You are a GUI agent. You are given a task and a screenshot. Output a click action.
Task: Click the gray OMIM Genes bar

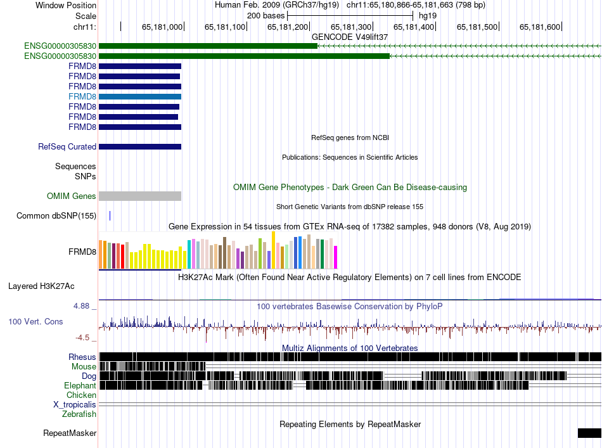(140, 196)
